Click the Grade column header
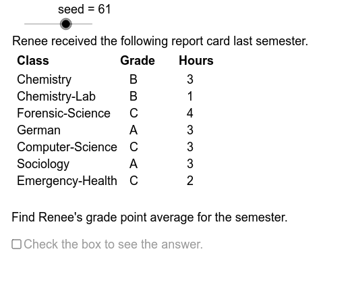350x287 pixels. click(x=138, y=61)
